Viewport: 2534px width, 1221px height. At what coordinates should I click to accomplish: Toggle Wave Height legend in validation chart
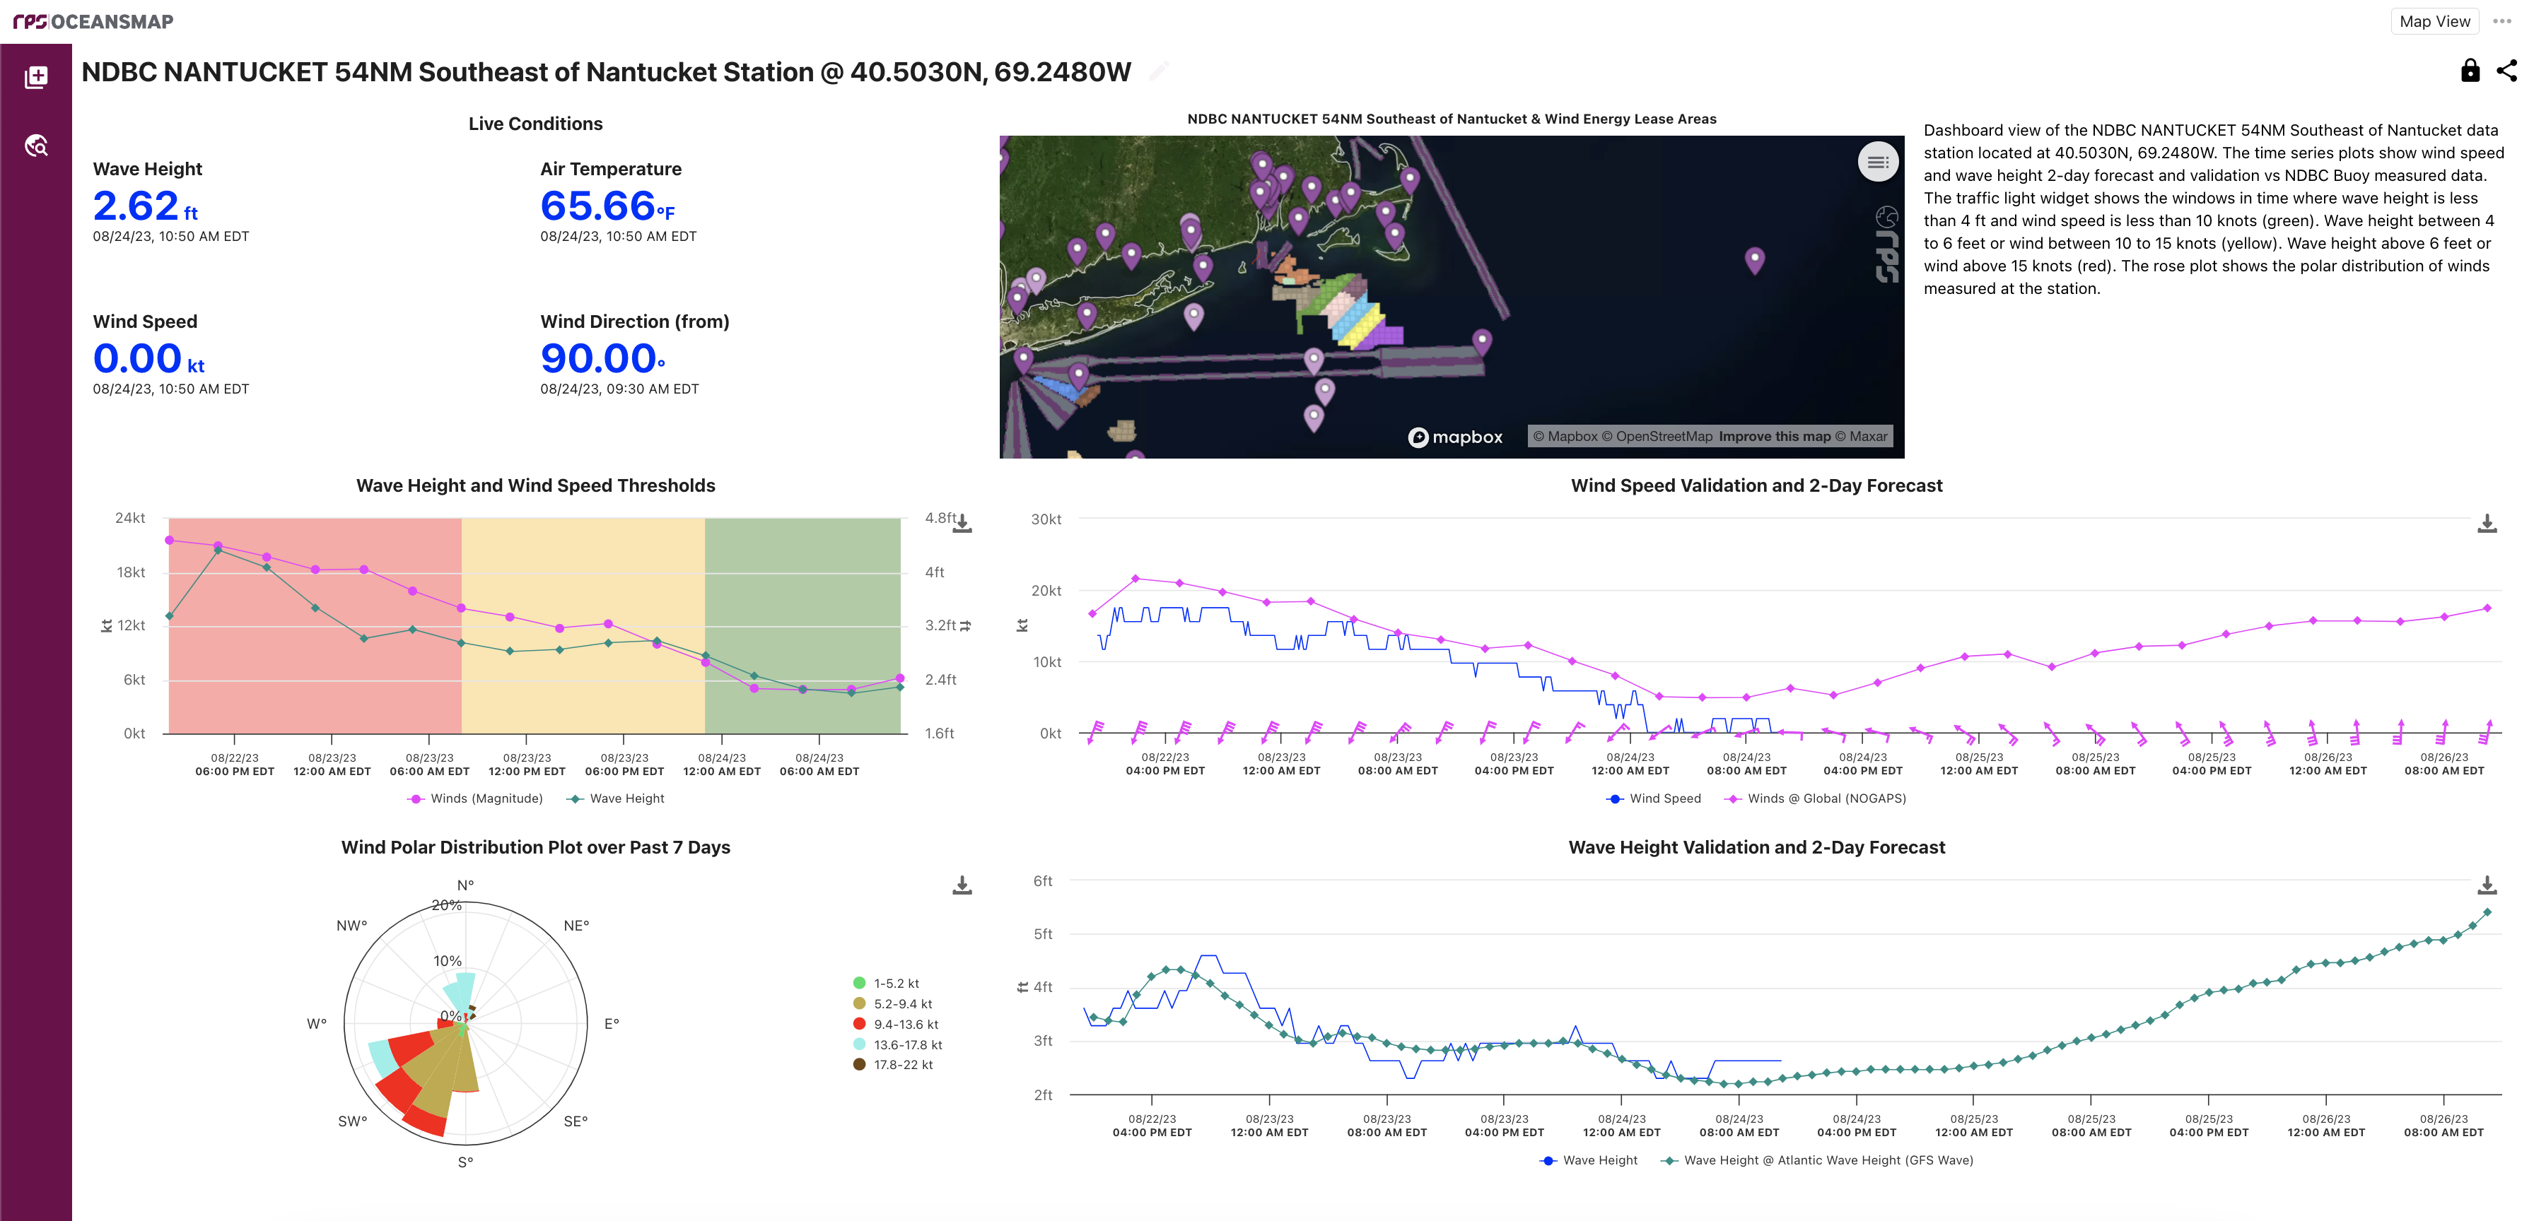coord(1588,1160)
